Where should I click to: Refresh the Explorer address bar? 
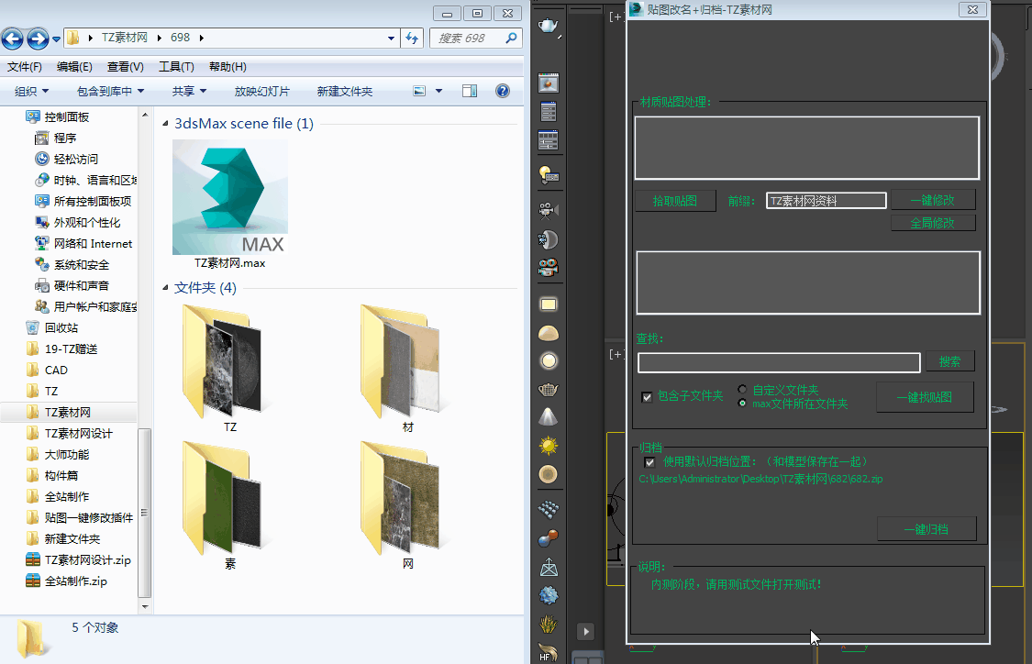413,39
